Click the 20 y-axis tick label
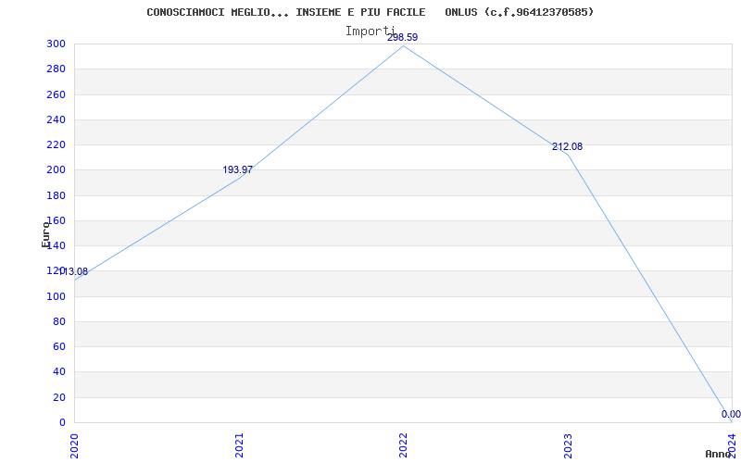741x463 pixels. pyautogui.click(x=58, y=397)
